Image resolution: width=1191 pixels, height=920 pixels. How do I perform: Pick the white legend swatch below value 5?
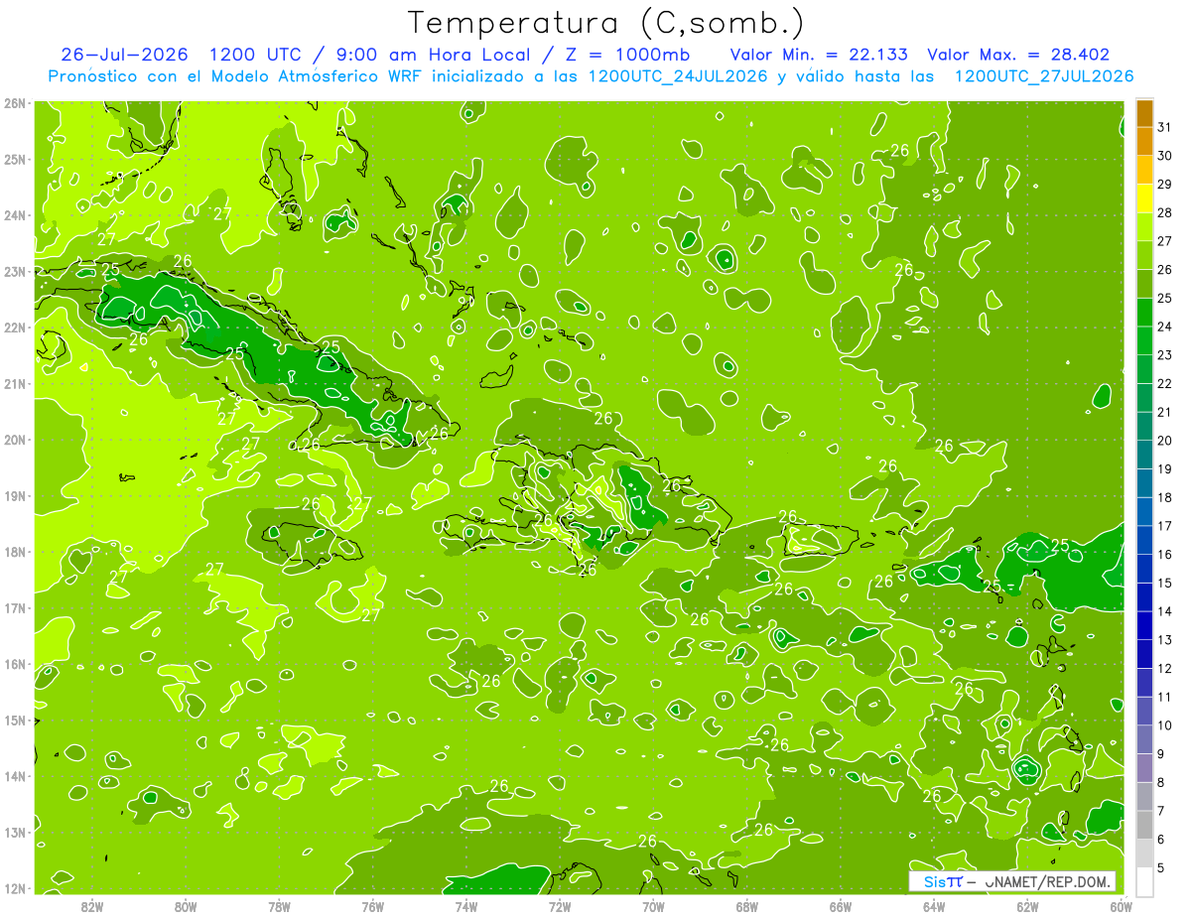point(1144,881)
